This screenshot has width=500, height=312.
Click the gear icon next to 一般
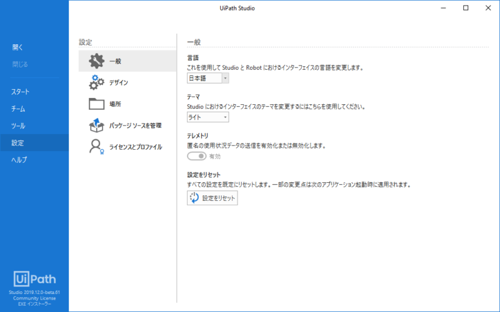tap(97, 61)
